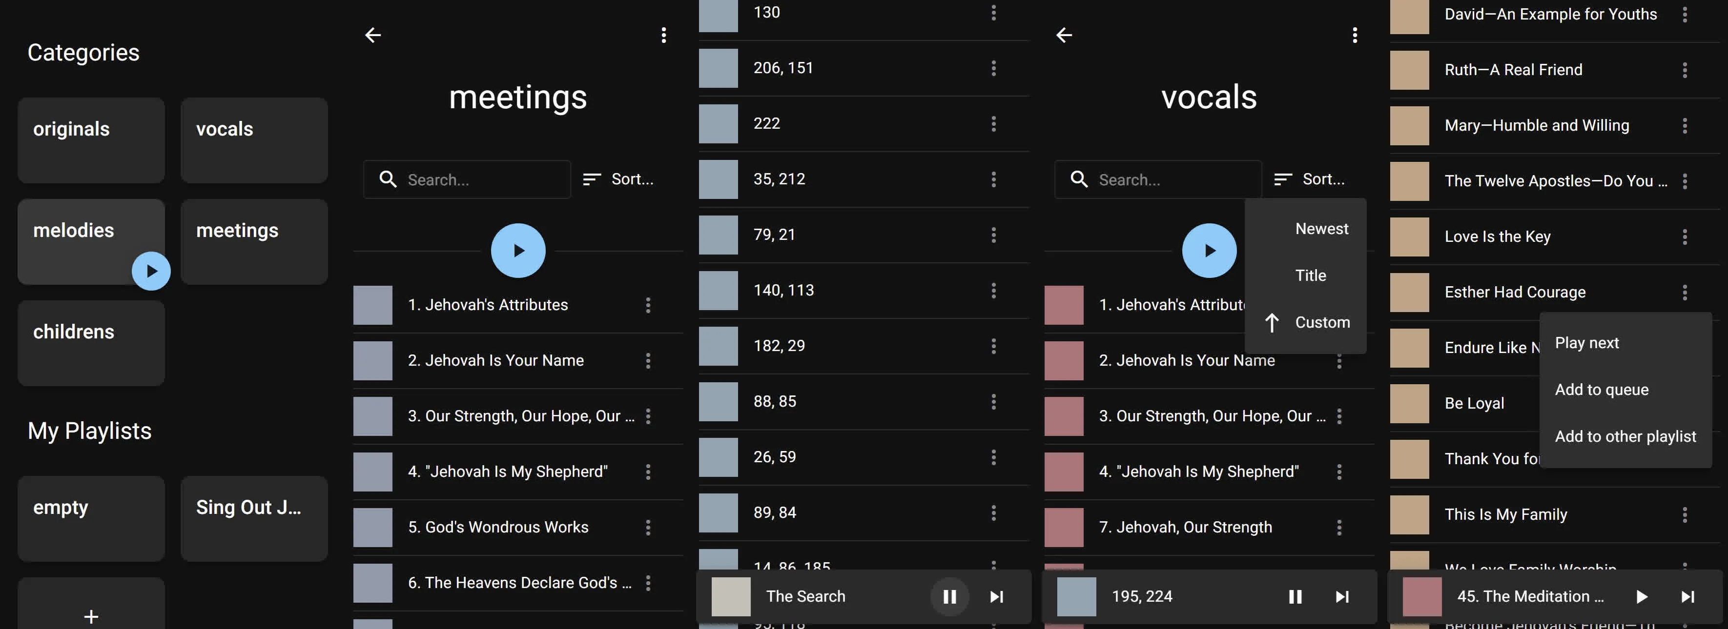Open the originals category card
The image size is (1728, 629).
(x=91, y=140)
